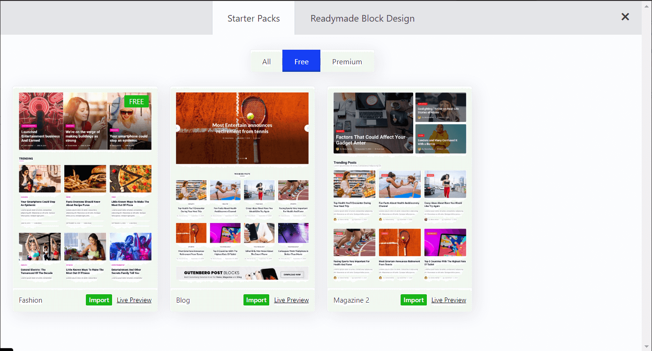Screen dimensions: 652x351
Task: Open Live Preview for Fashion
Action: 134,300
